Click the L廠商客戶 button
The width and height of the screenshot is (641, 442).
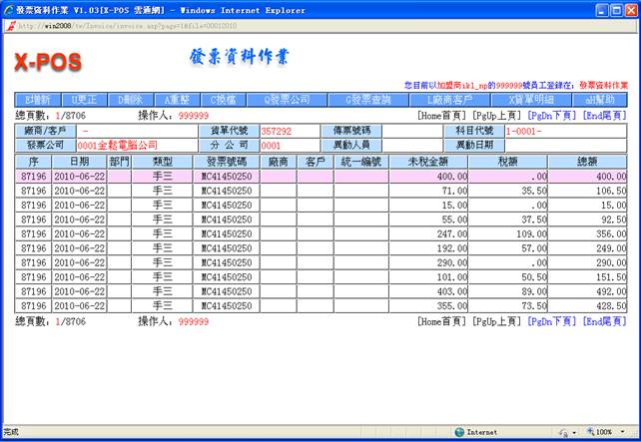click(451, 100)
